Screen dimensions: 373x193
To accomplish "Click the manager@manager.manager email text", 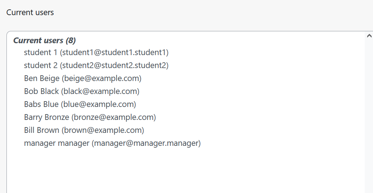I will point(146,143).
